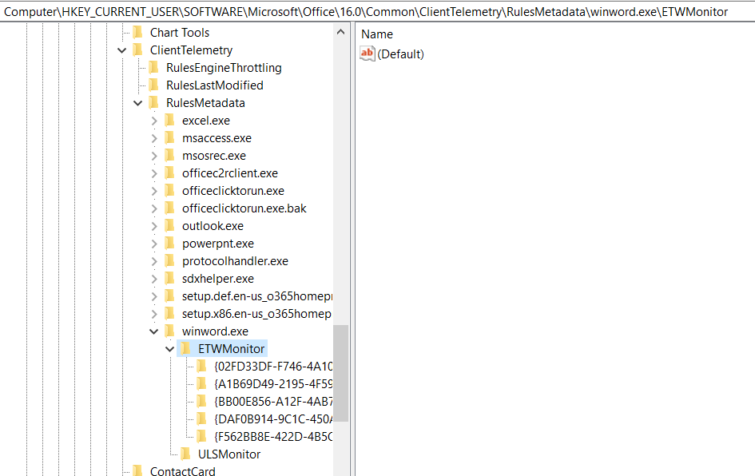Click the outlook.exe folder icon
Image resolution: width=755 pixels, height=476 pixels.
pyautogui.click(x=169, y=226)
